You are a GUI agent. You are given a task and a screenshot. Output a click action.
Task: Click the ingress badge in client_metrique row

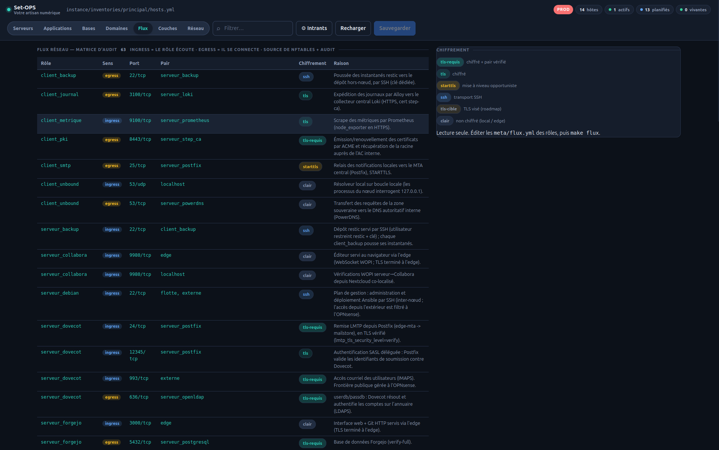coord(112,121)
